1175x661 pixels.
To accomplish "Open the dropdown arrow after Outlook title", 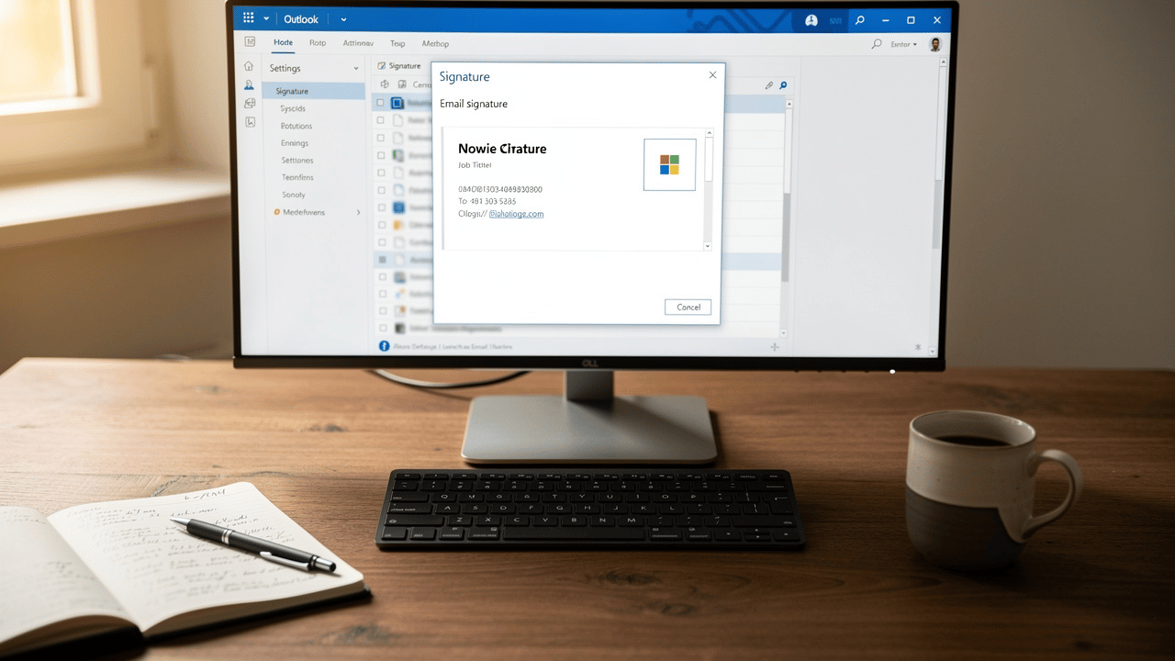I will 343,19.
